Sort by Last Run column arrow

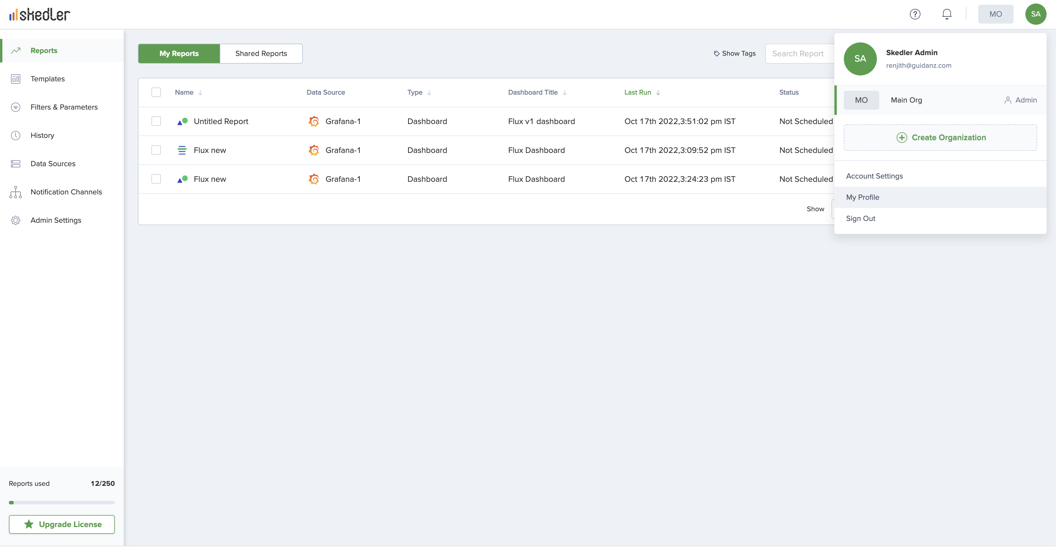coord(658,93)
